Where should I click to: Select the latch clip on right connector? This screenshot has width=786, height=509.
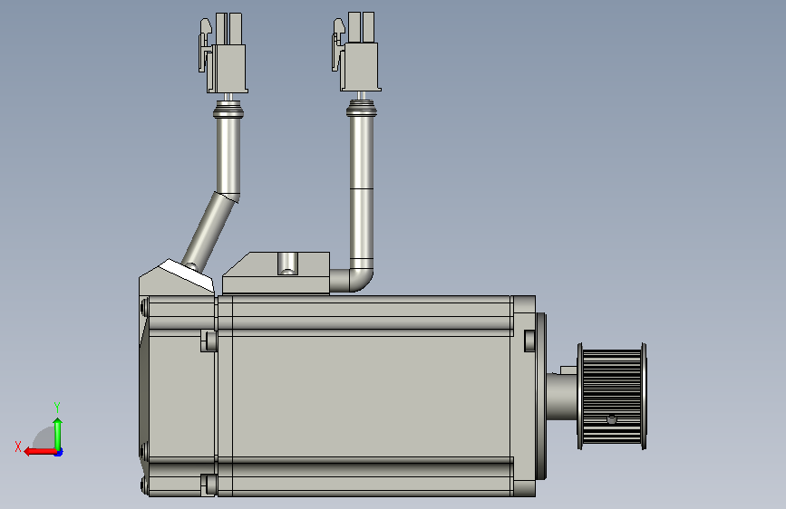[338, 44]
